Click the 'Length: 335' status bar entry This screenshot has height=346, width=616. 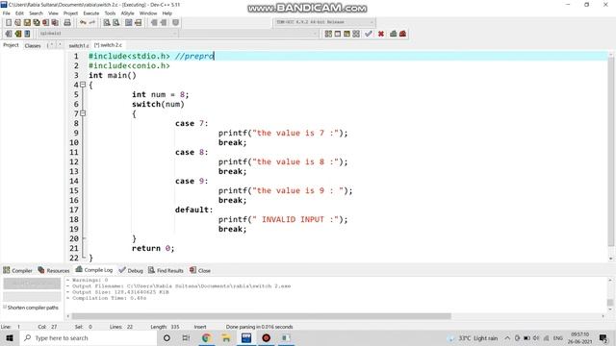coord(165,327)
